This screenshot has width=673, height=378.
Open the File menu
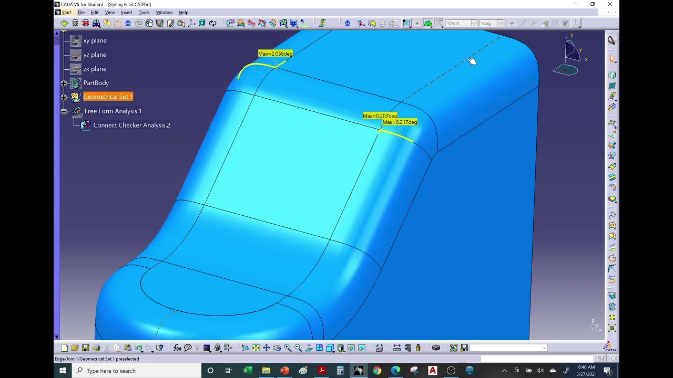point(81,13)
